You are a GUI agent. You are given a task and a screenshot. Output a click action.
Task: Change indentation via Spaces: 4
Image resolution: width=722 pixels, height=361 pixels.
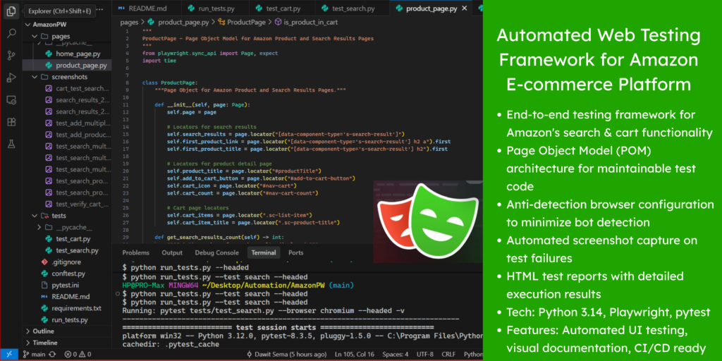[396, 355]
